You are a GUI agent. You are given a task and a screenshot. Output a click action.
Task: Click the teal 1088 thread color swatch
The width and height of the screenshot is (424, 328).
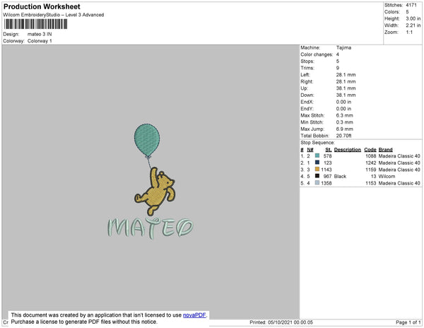tap(317, 156)
